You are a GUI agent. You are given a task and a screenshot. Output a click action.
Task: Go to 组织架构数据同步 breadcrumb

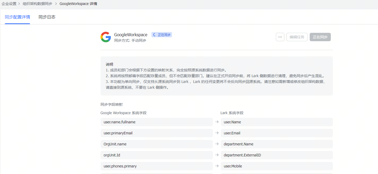point(37,4)
